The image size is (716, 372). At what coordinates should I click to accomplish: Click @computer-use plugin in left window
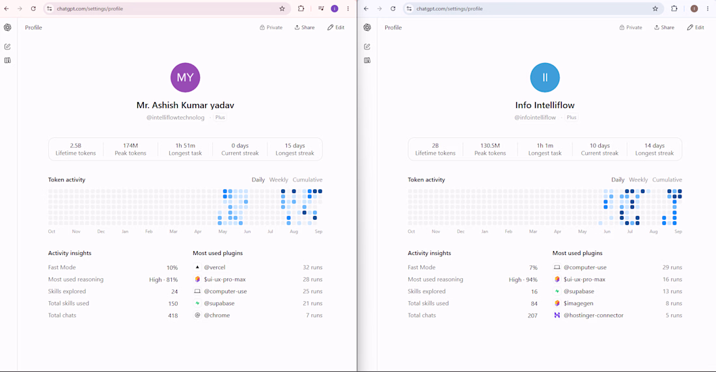tap(258, 291)
